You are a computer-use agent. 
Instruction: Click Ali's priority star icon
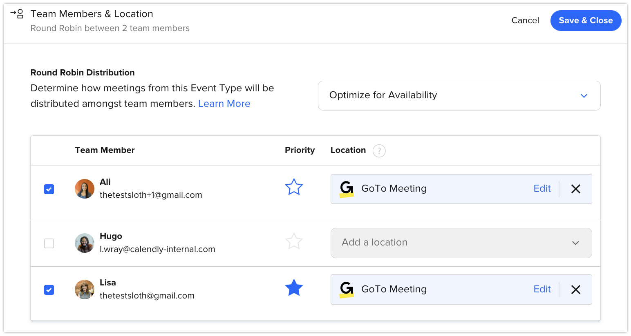(294, 188)
